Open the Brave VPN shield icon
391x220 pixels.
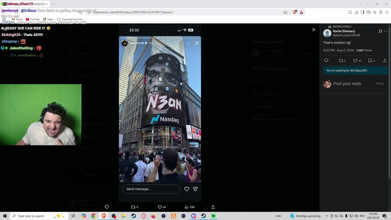point(381,12)
